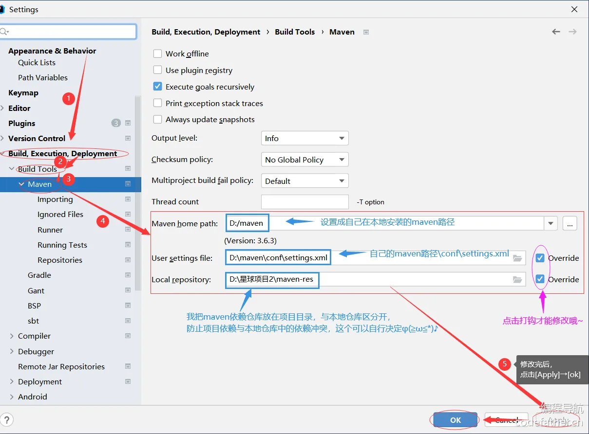589x434 pixels.
Task: Click the OK button
Action: point(456,420)
